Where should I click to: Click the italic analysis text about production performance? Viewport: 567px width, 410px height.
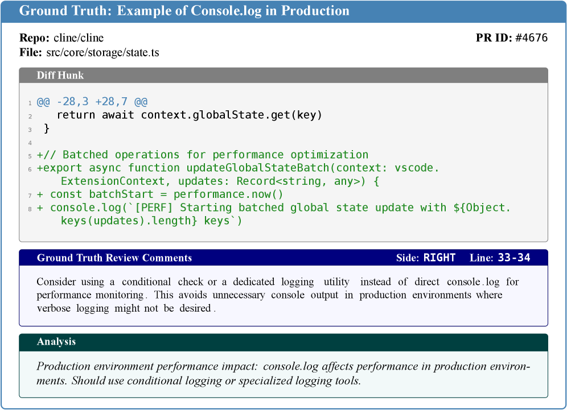(x=282, y=374)
